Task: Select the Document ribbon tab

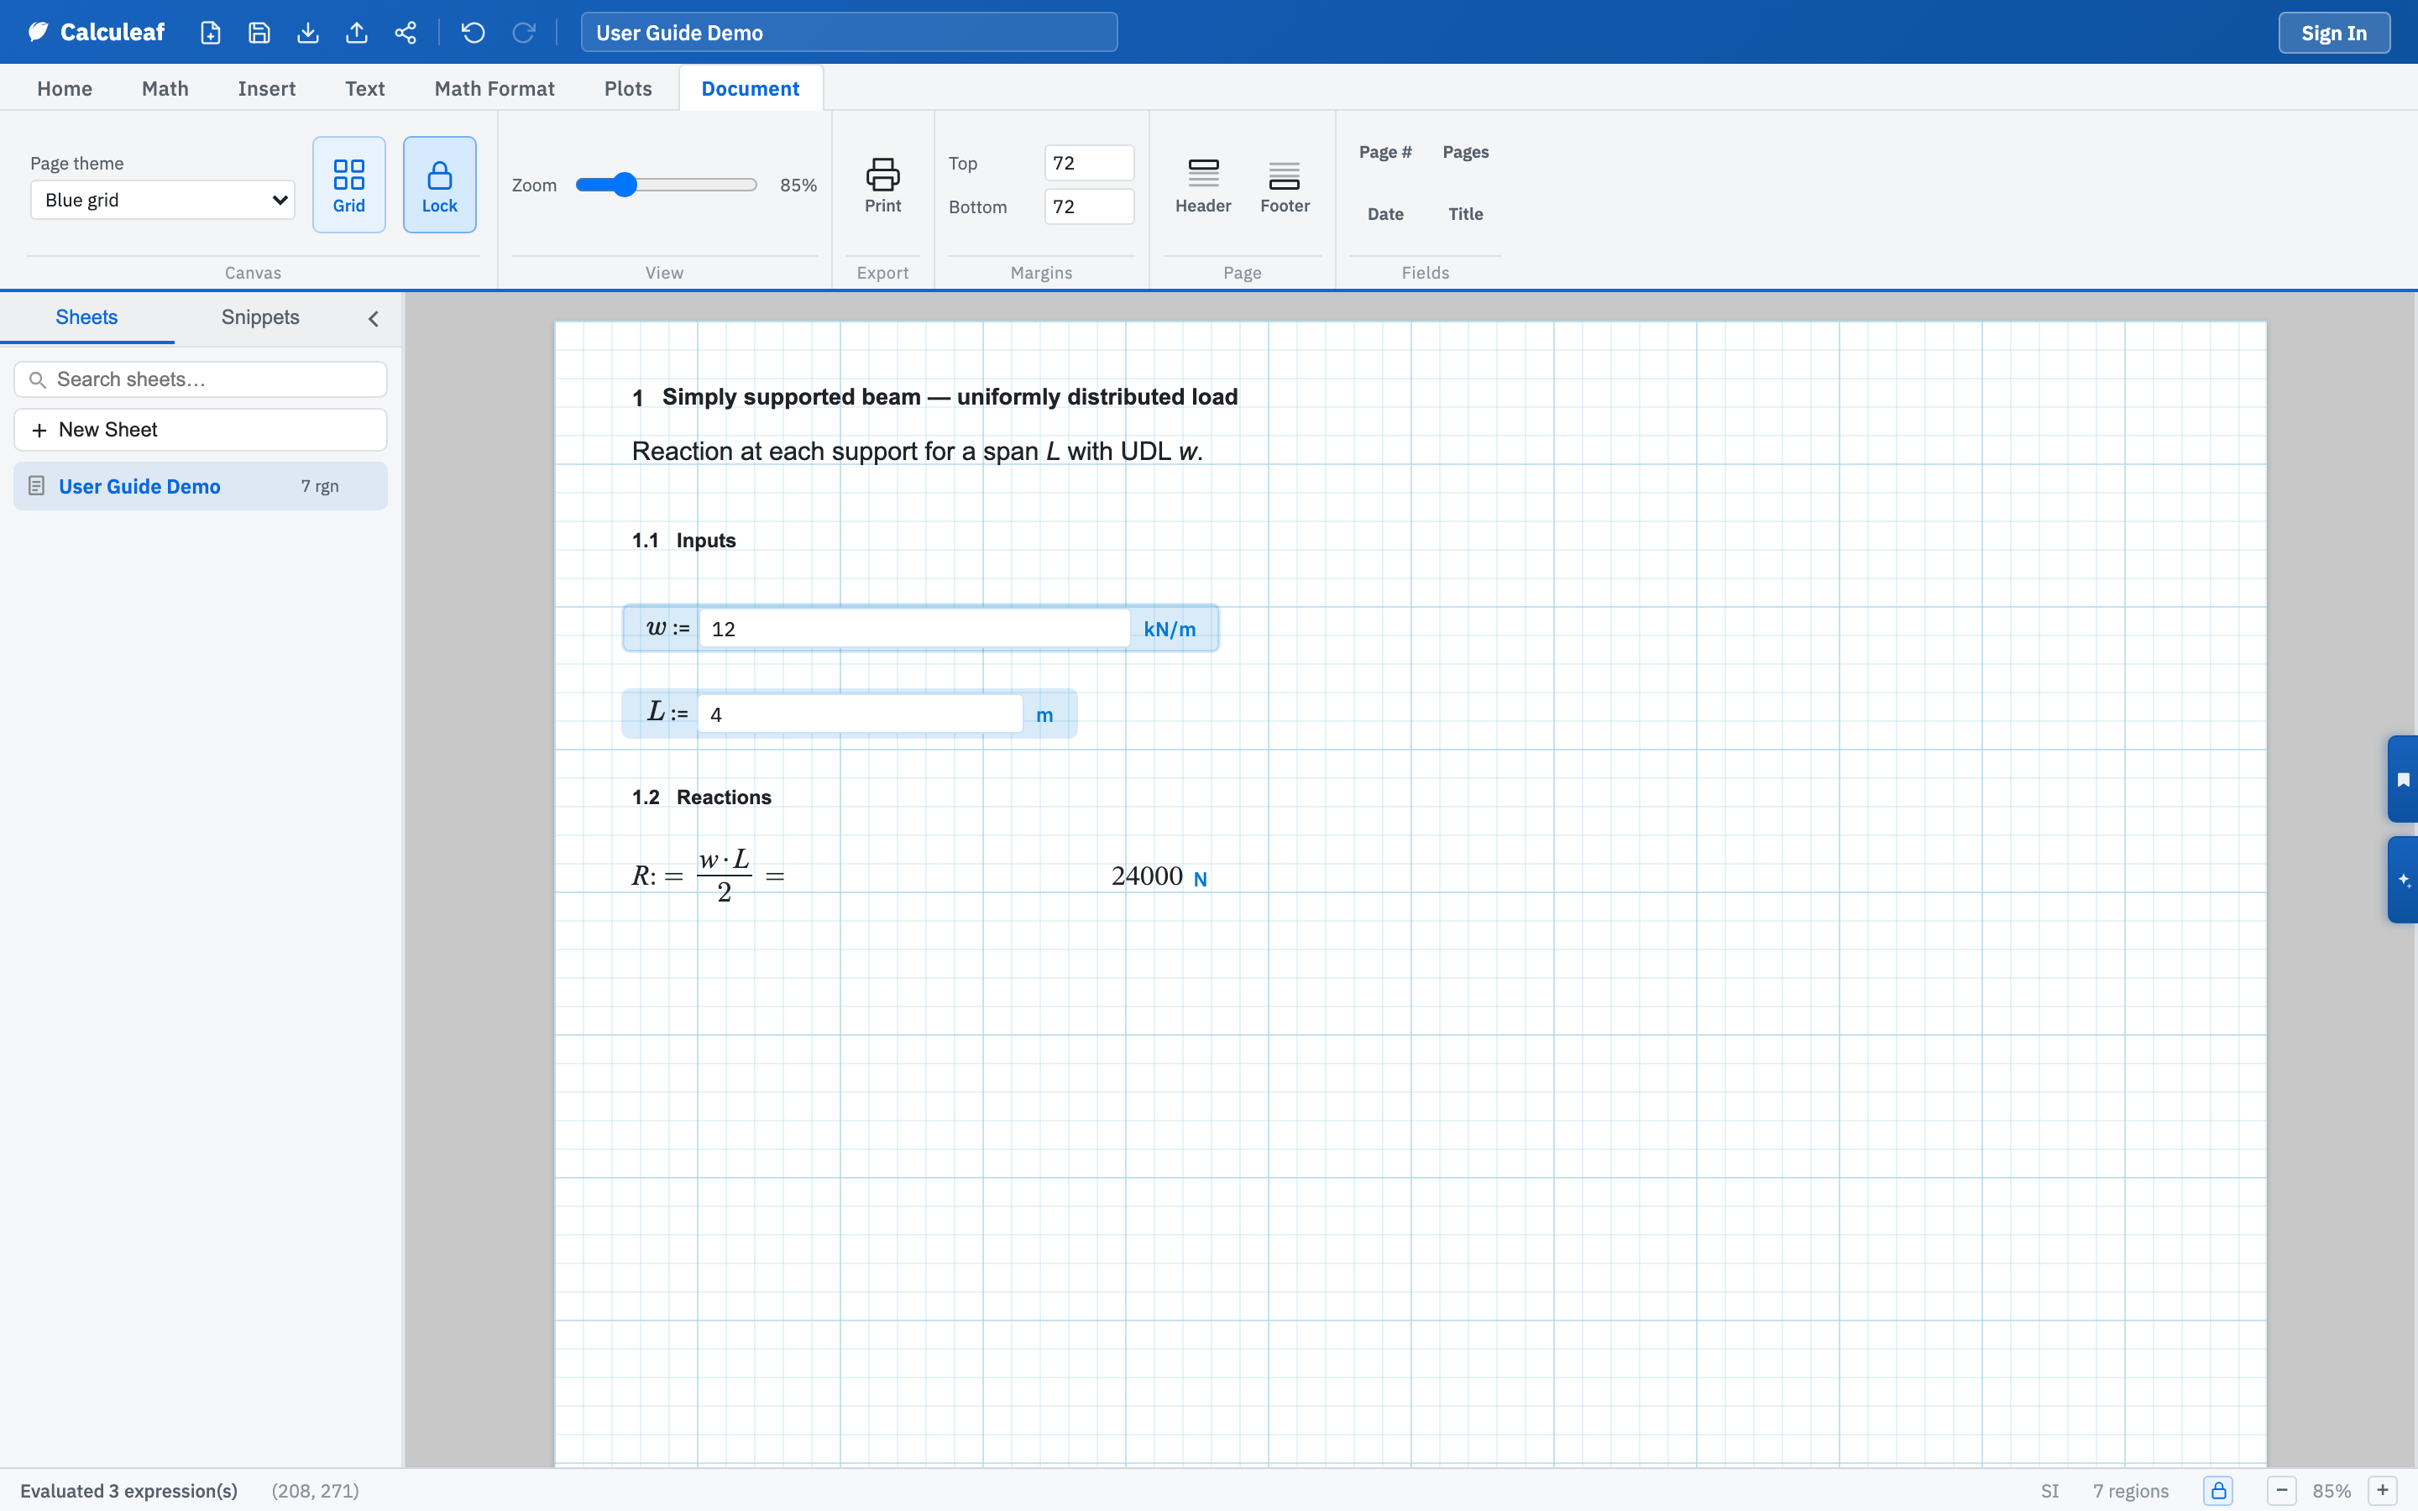Action: coord(751,89)
